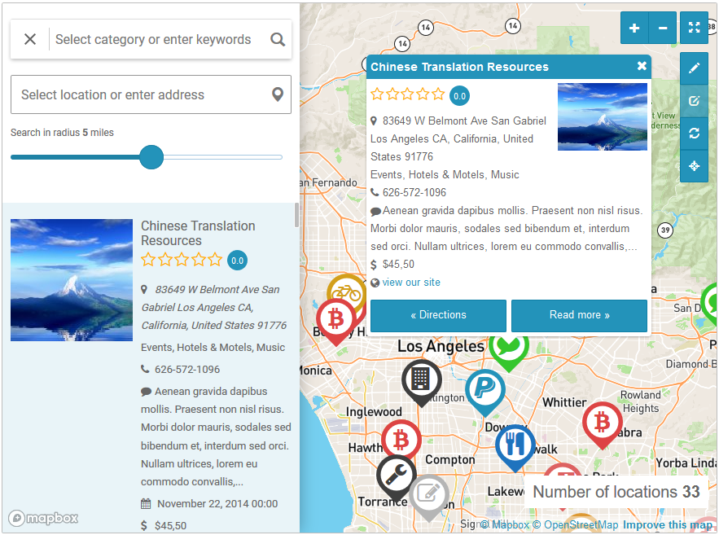Click the Compton label on the map

449,460
